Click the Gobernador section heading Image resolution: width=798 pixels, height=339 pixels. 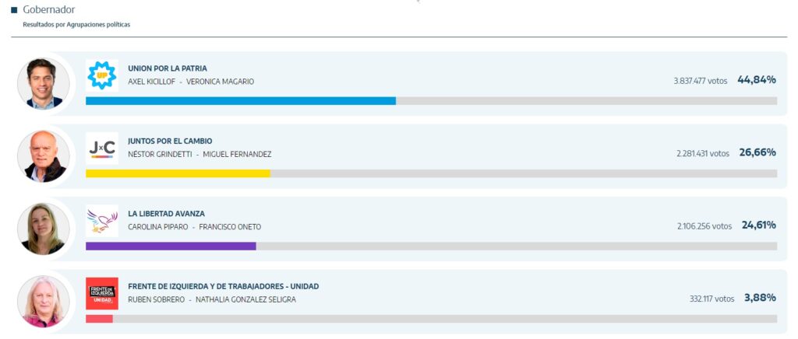click(48, 10)
